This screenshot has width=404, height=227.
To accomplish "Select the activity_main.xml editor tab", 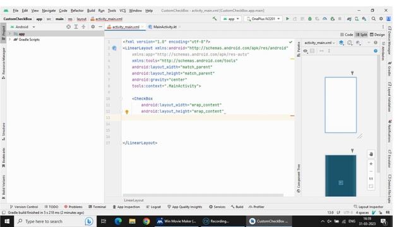I will point(126,26).
